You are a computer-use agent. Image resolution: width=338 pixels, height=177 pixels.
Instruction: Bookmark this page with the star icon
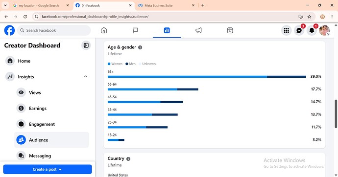click(309, 17)
